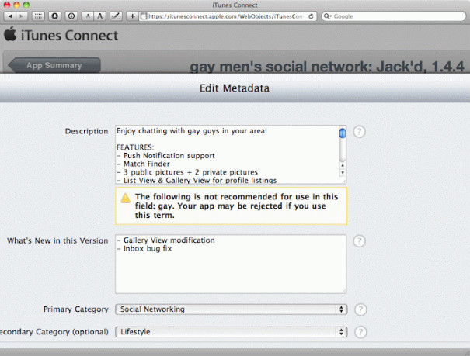Click the yellow warning triangle icon
470x356 pixels.
click(x=125, y=198)
